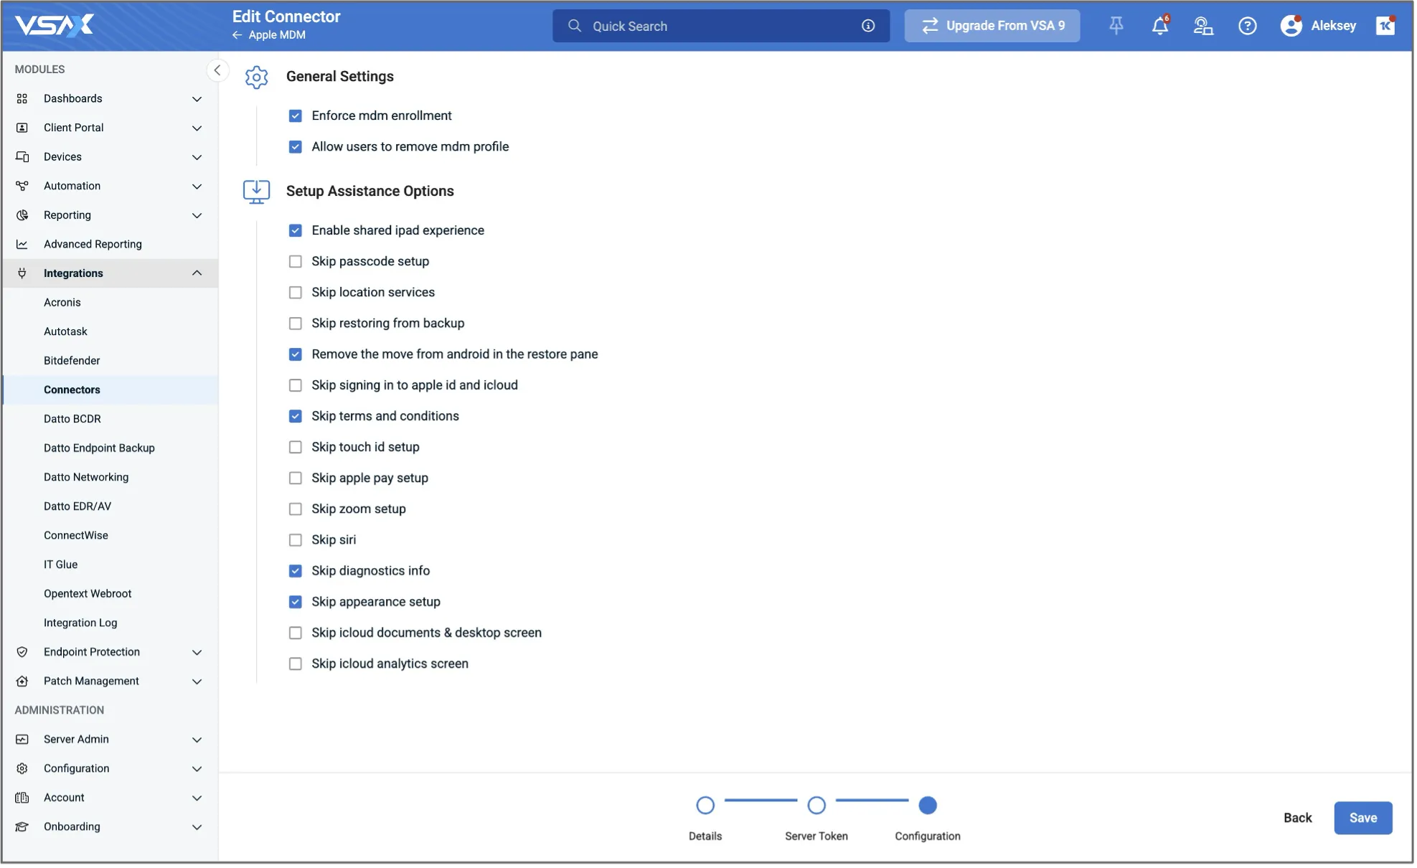The width and height of the screenshot is (1417, 868).
Task: Click the Quick Search field
Action: point(717,26)
